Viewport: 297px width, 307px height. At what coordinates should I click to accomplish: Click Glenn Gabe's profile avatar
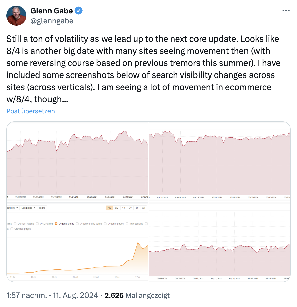tap(16, 15)
